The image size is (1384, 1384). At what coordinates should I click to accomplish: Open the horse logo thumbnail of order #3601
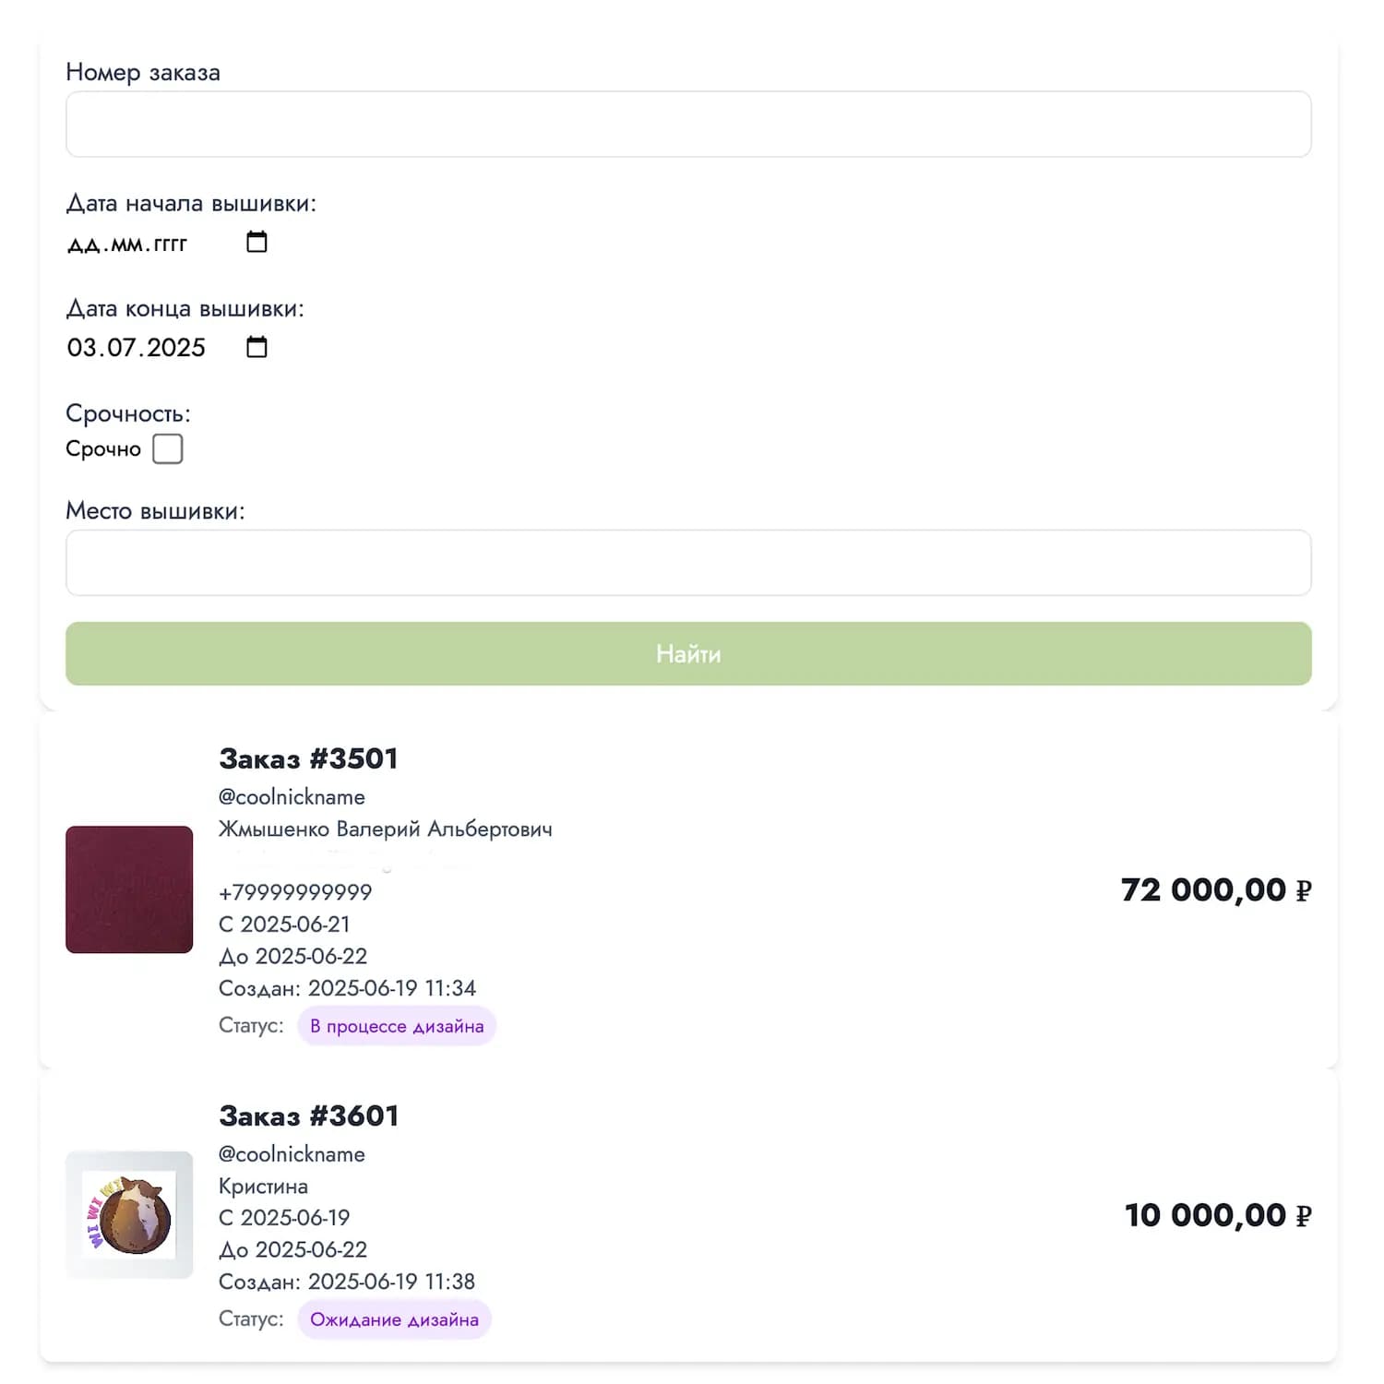pyautogui.click(x=129, y=1215)
